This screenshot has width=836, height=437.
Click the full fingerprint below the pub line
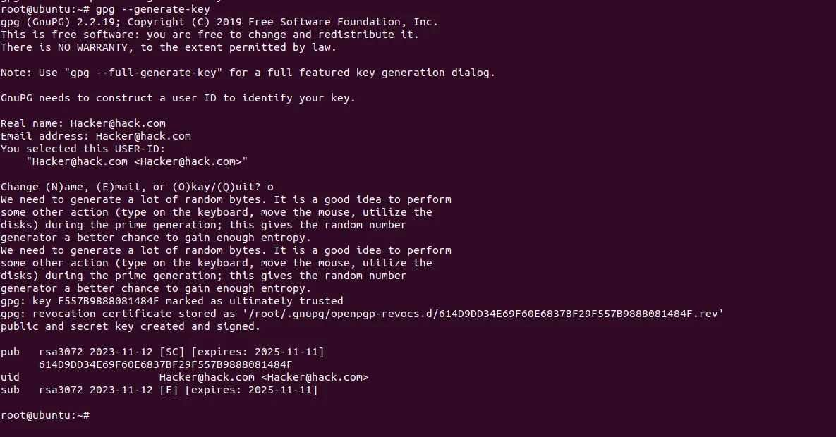pos(166,364)
